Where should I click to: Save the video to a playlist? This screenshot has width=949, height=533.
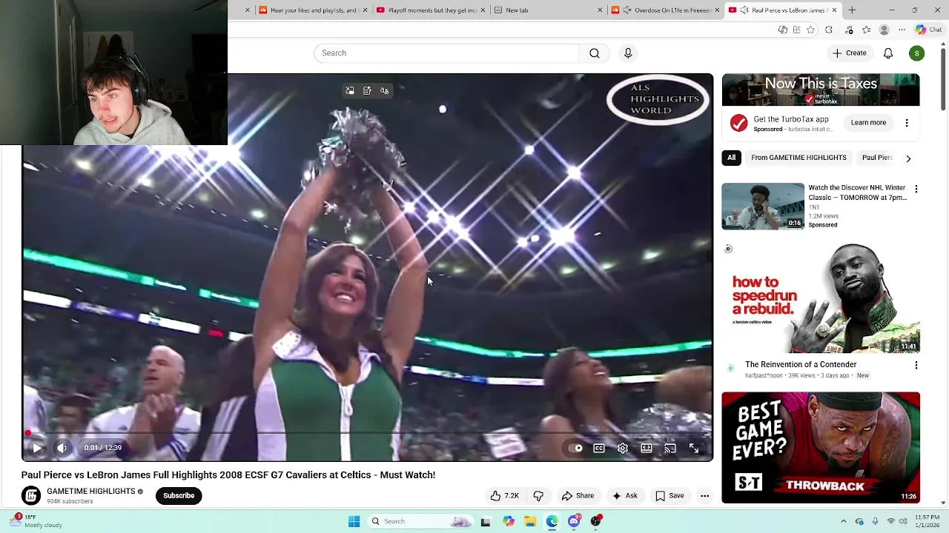(669, 496)
